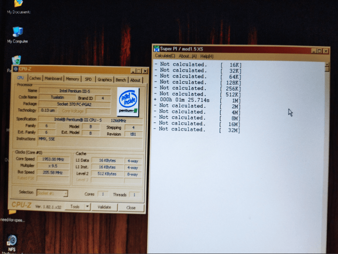Click the Specification Pentium III CPU - S field
This screenshot has height=254, width=338.
point(91,120)
